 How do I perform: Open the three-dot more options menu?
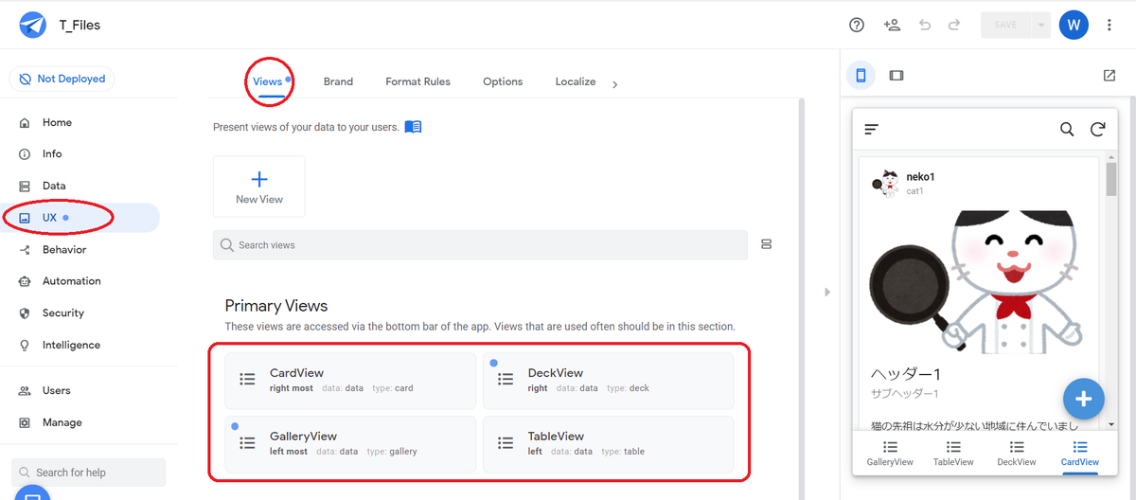(1109, 26)
